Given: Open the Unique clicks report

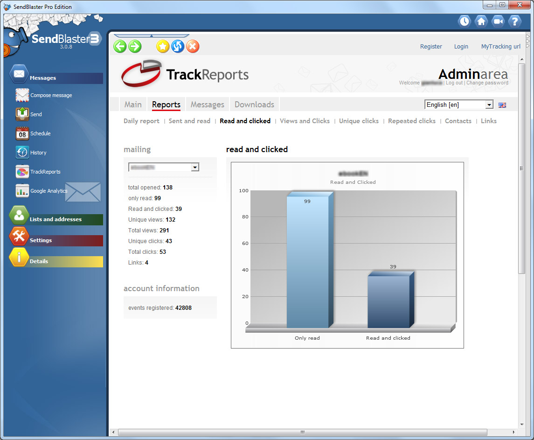Looking at the screenshot, I should (x=359, y=121).
